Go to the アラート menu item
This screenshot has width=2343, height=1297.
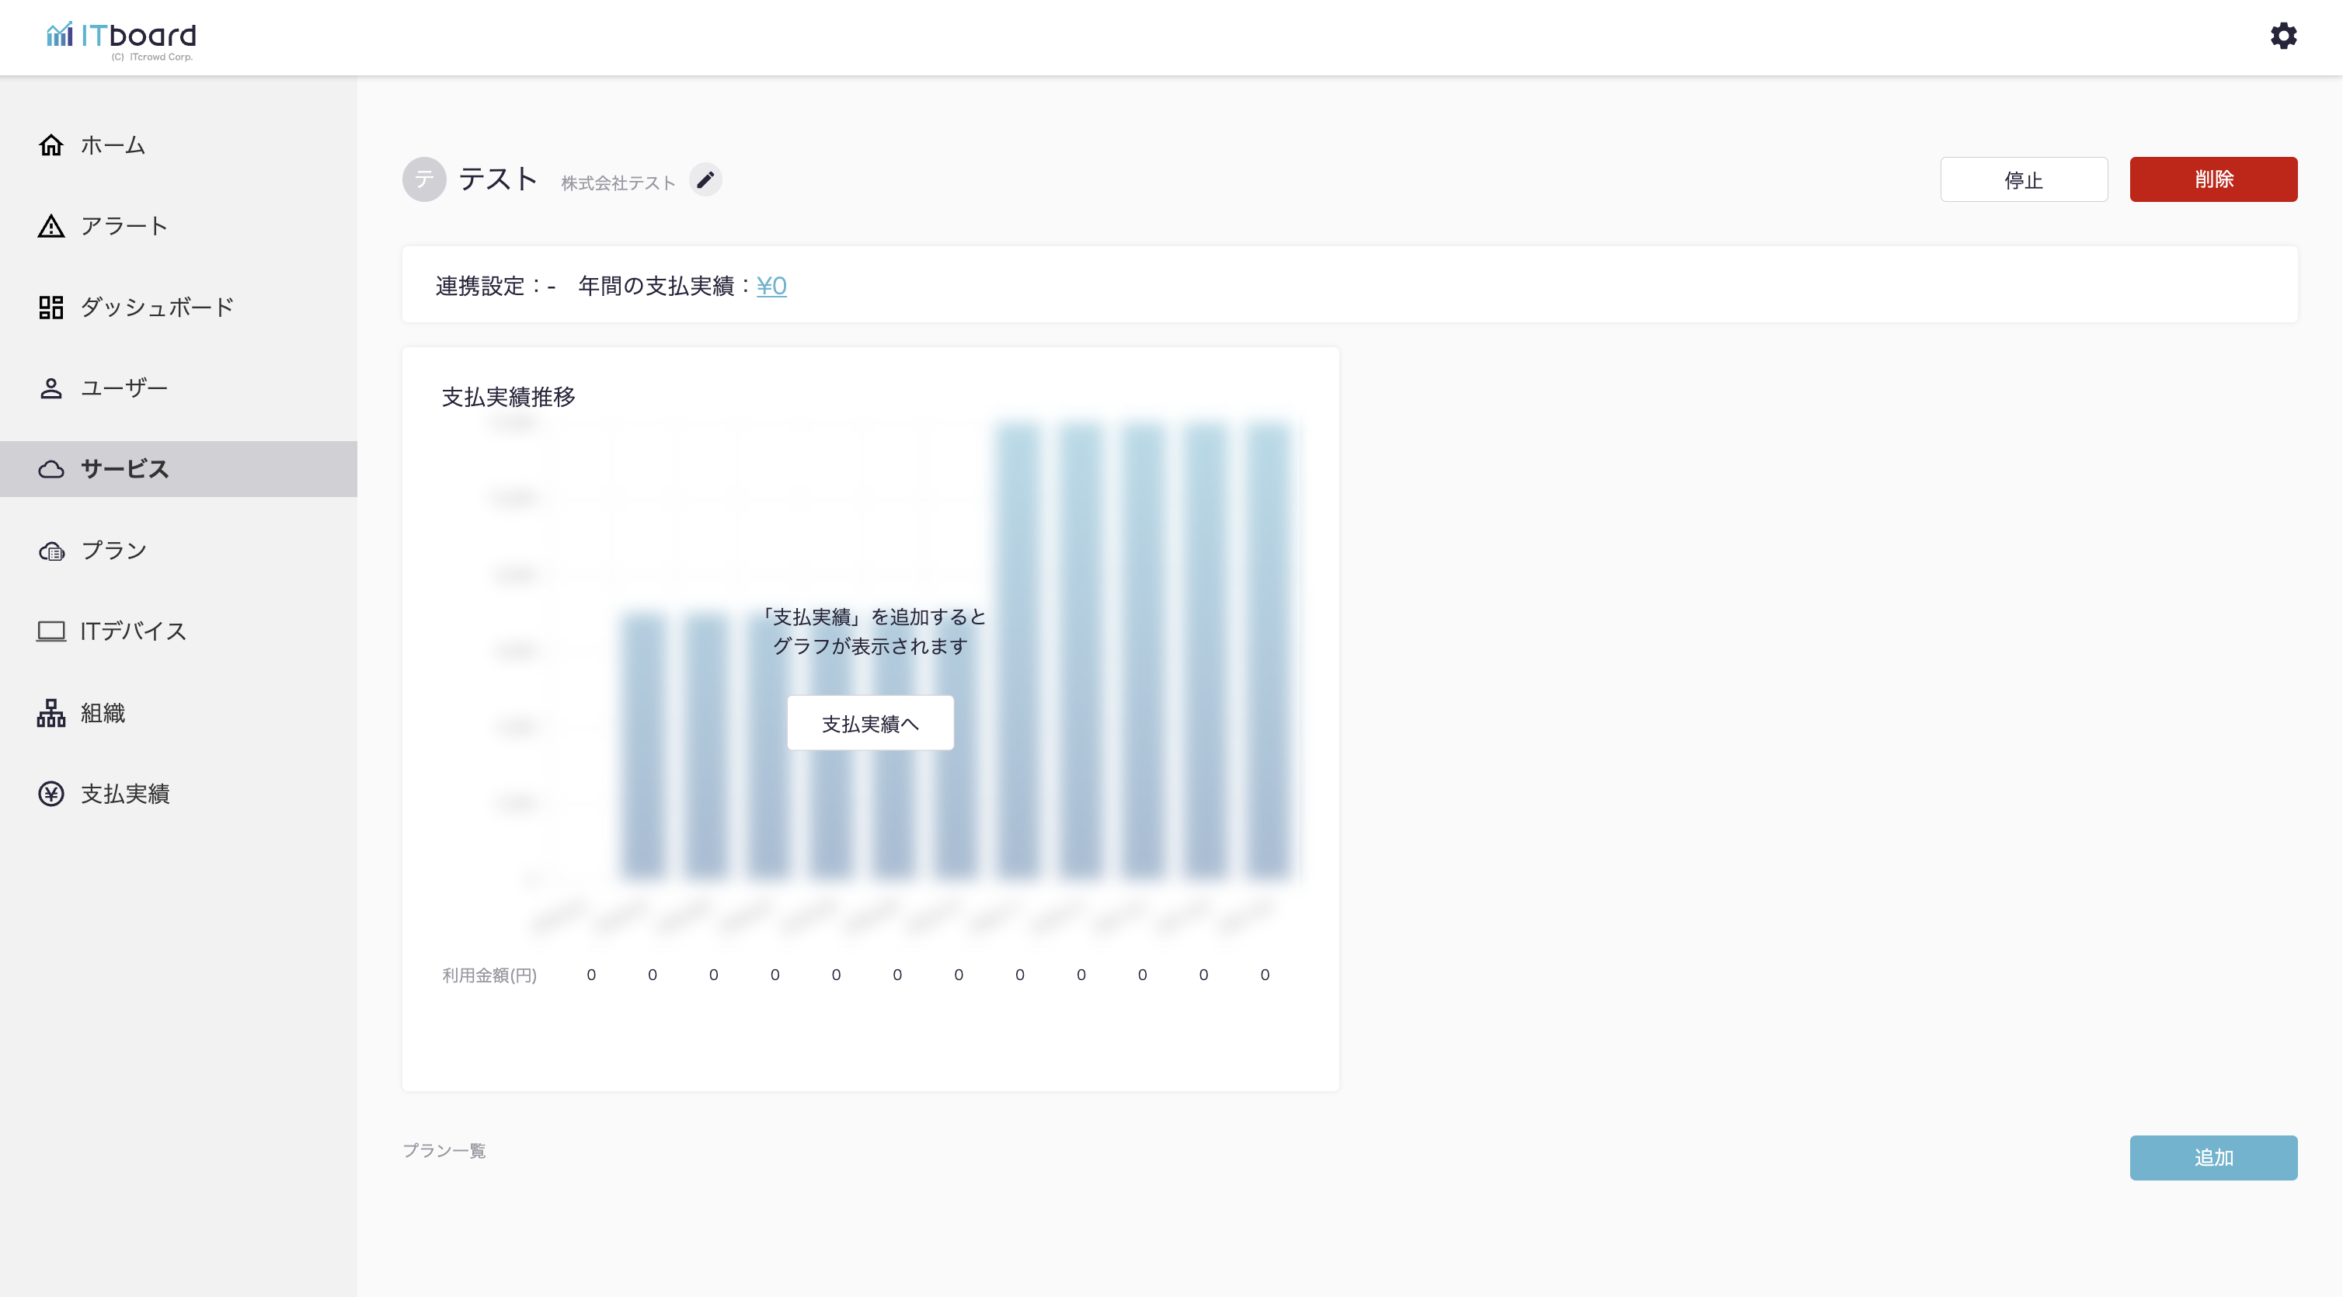coord(124,227)
